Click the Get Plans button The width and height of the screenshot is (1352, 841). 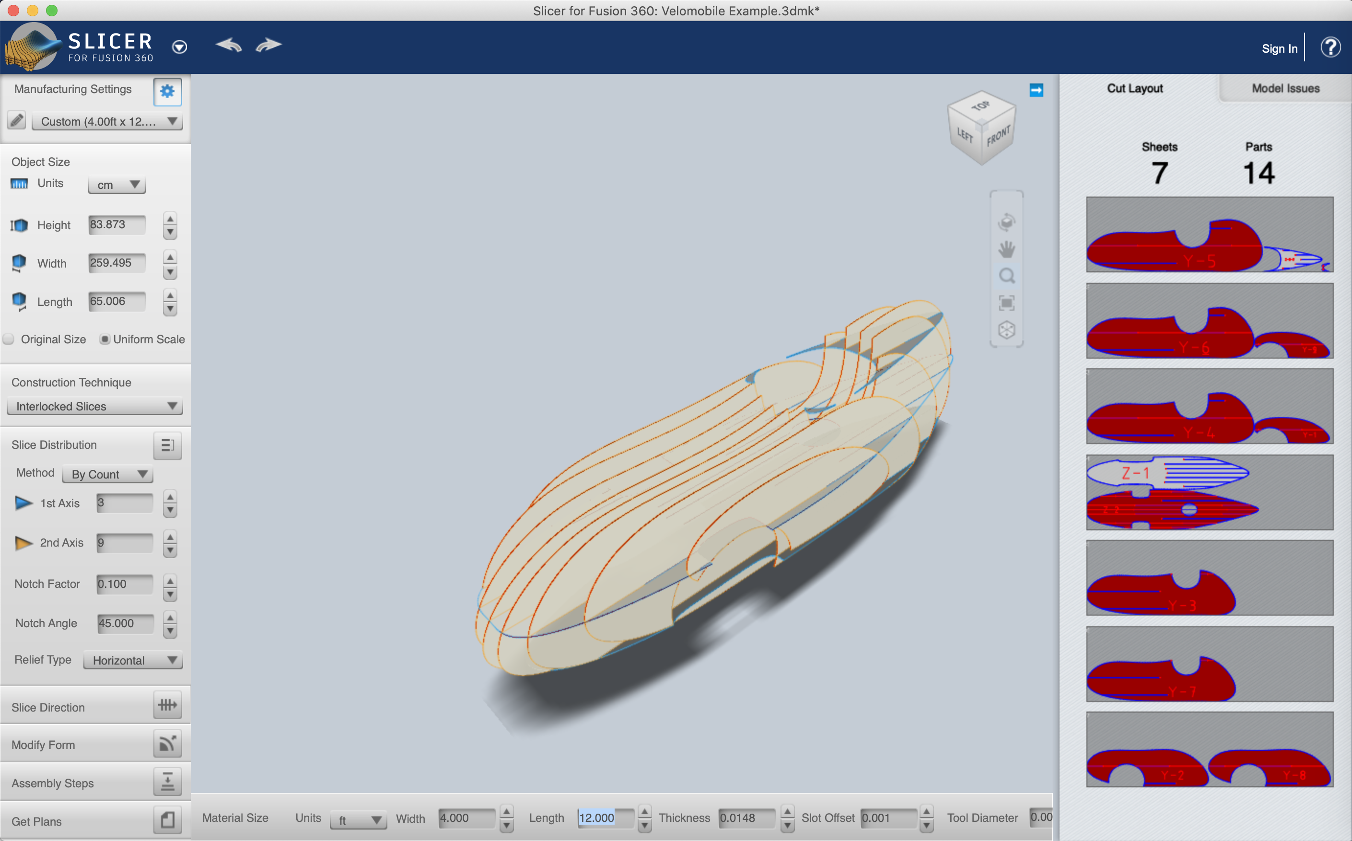pyautogui.click(x=167, y=820)
